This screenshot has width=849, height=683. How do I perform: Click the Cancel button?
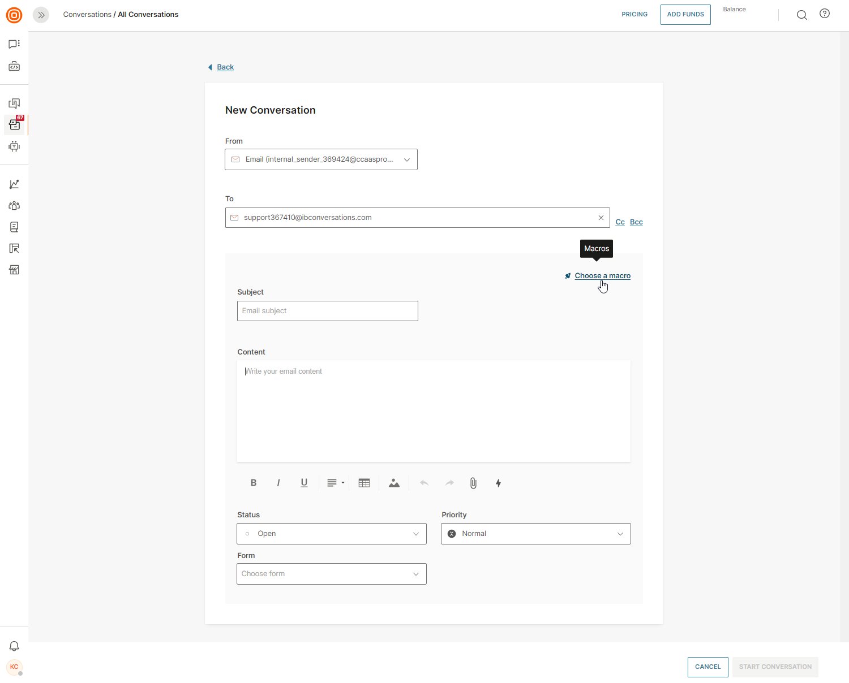[707, 667]
